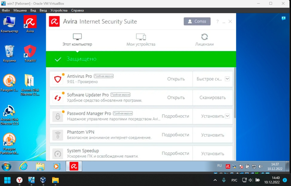Click the Avira window vertical scrollbar
291x186 pixels.
[235, 92]
